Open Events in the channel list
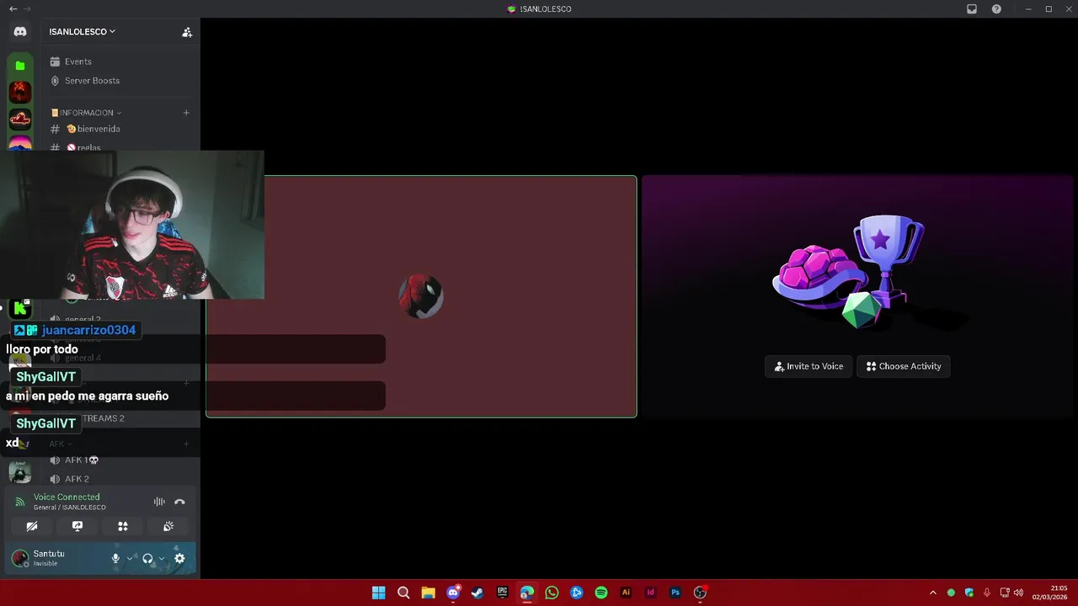1078x606 pixels. coord(78,61)
